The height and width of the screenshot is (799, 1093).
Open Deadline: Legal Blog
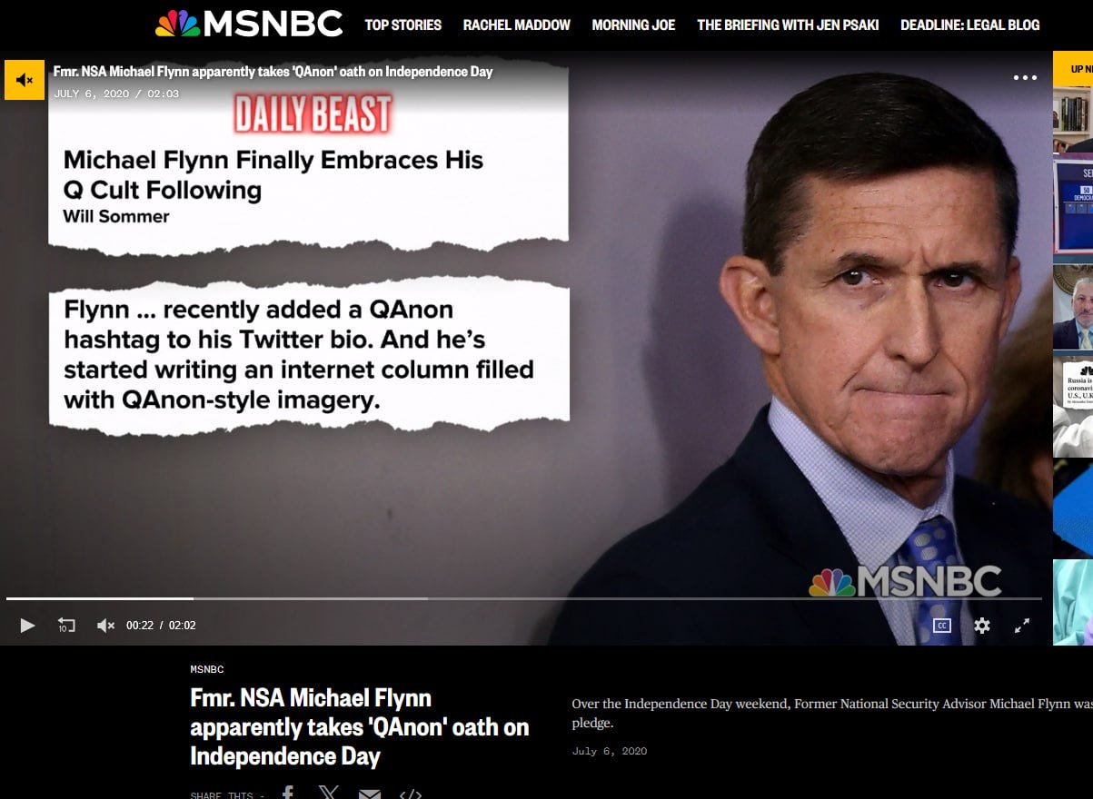970,25
